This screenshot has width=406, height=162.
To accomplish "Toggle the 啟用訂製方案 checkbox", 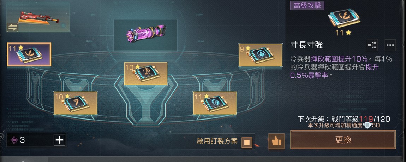I will 247,142.
